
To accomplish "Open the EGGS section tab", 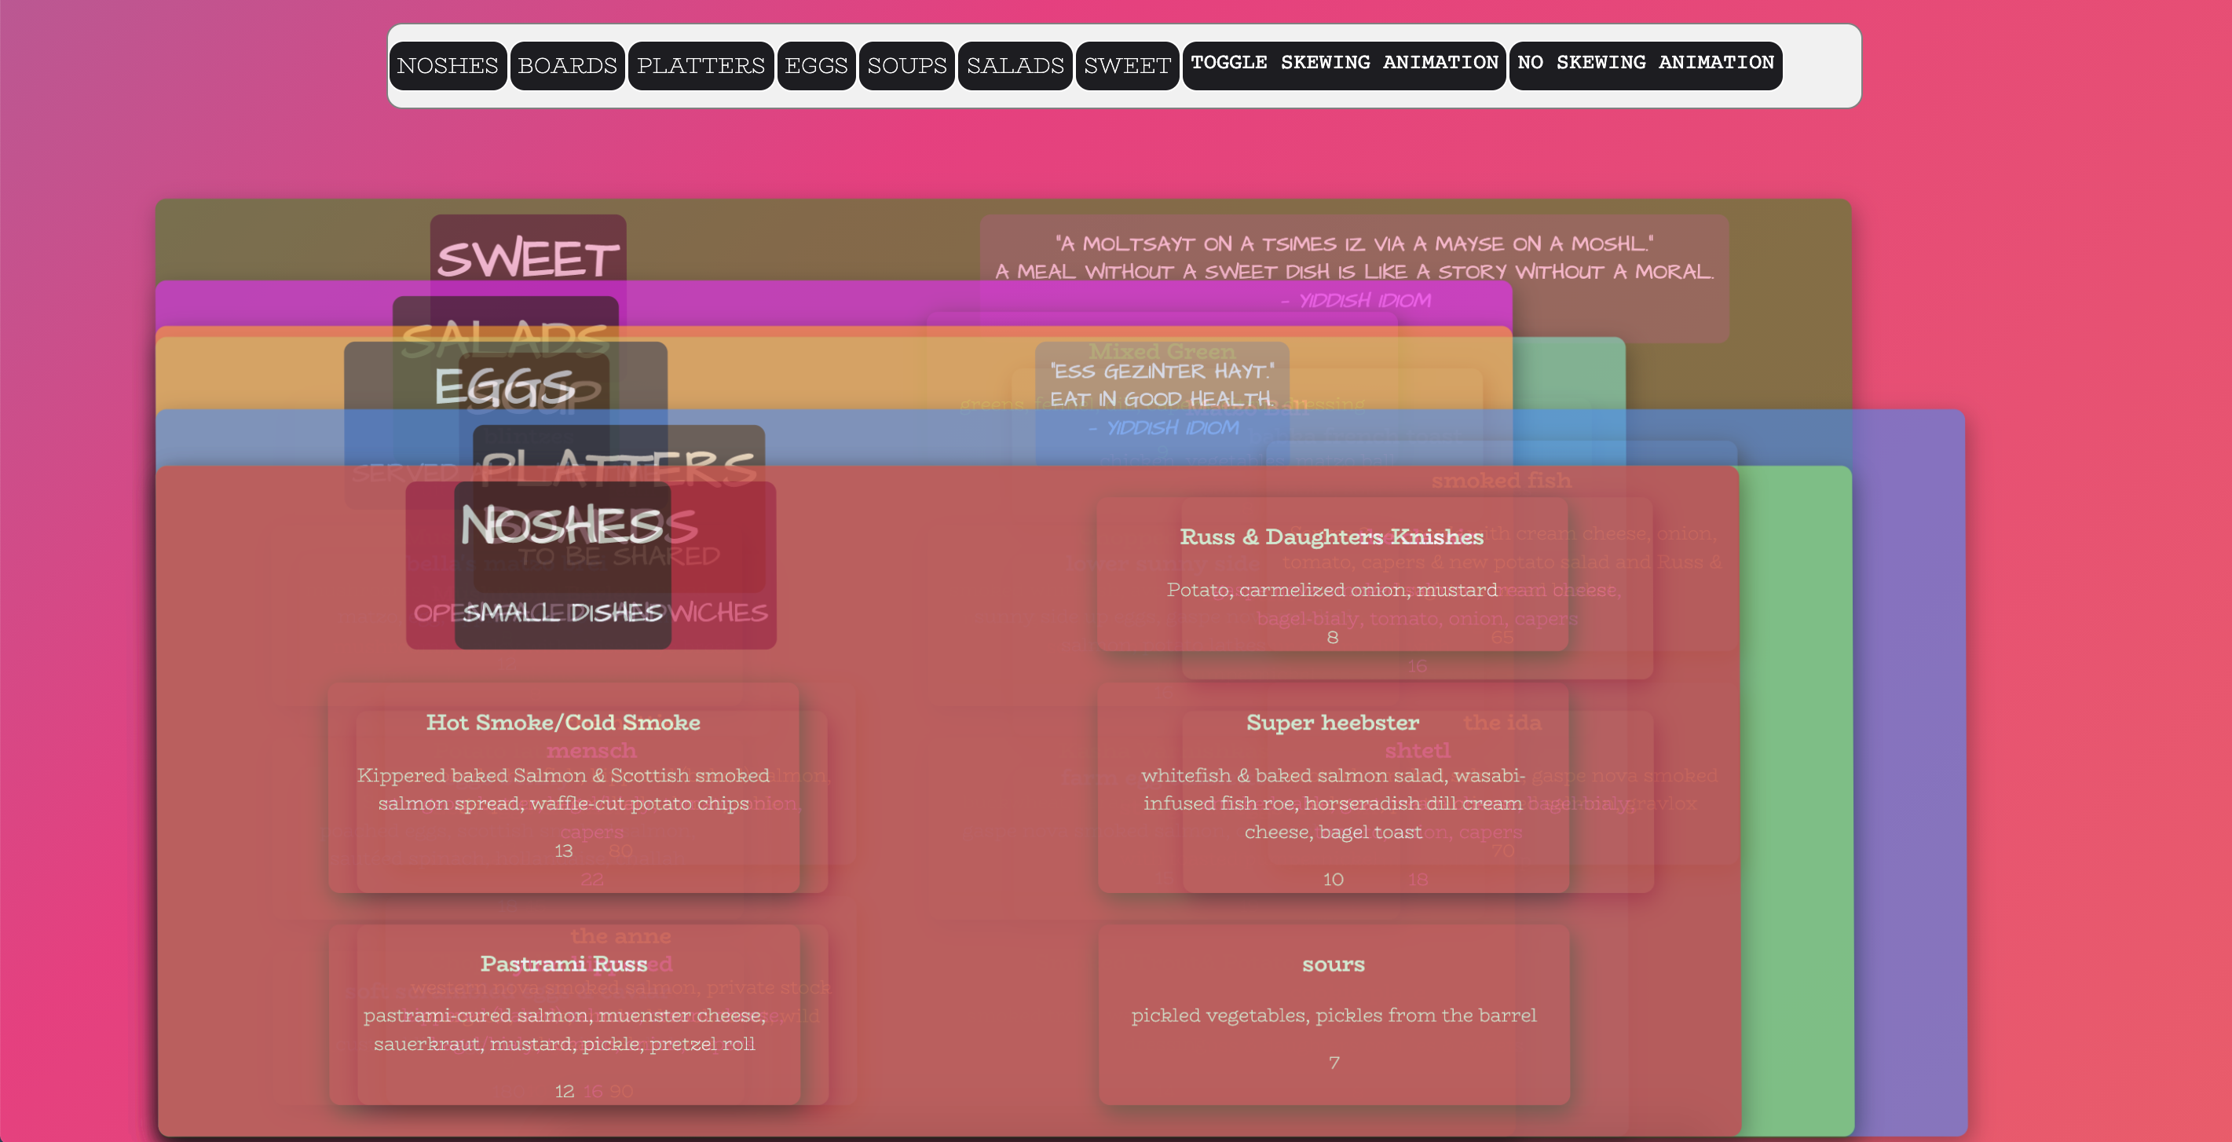I will [815, 66].
